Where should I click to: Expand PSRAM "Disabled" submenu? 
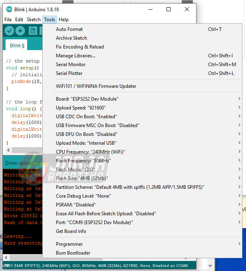click(x=142, y=204)
